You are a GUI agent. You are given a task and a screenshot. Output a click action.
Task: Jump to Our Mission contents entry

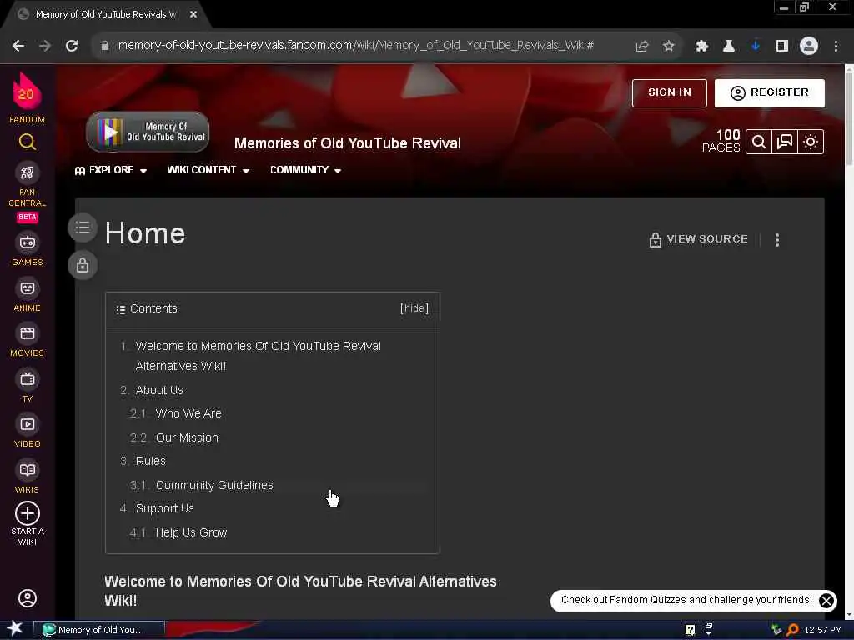[x=187, y=437]
